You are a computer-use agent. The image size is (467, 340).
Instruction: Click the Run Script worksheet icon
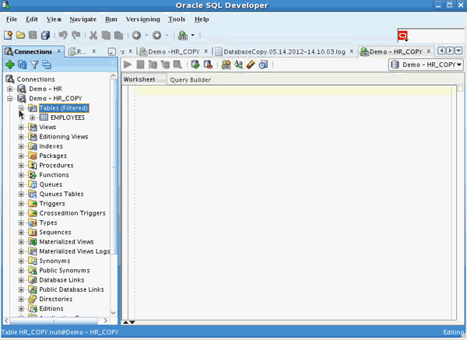[140, 65]
